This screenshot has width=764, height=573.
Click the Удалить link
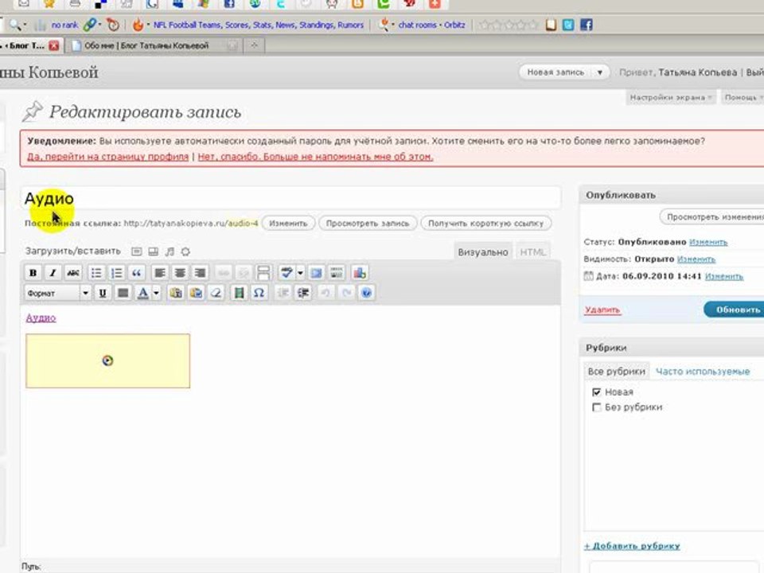point(602,310)
